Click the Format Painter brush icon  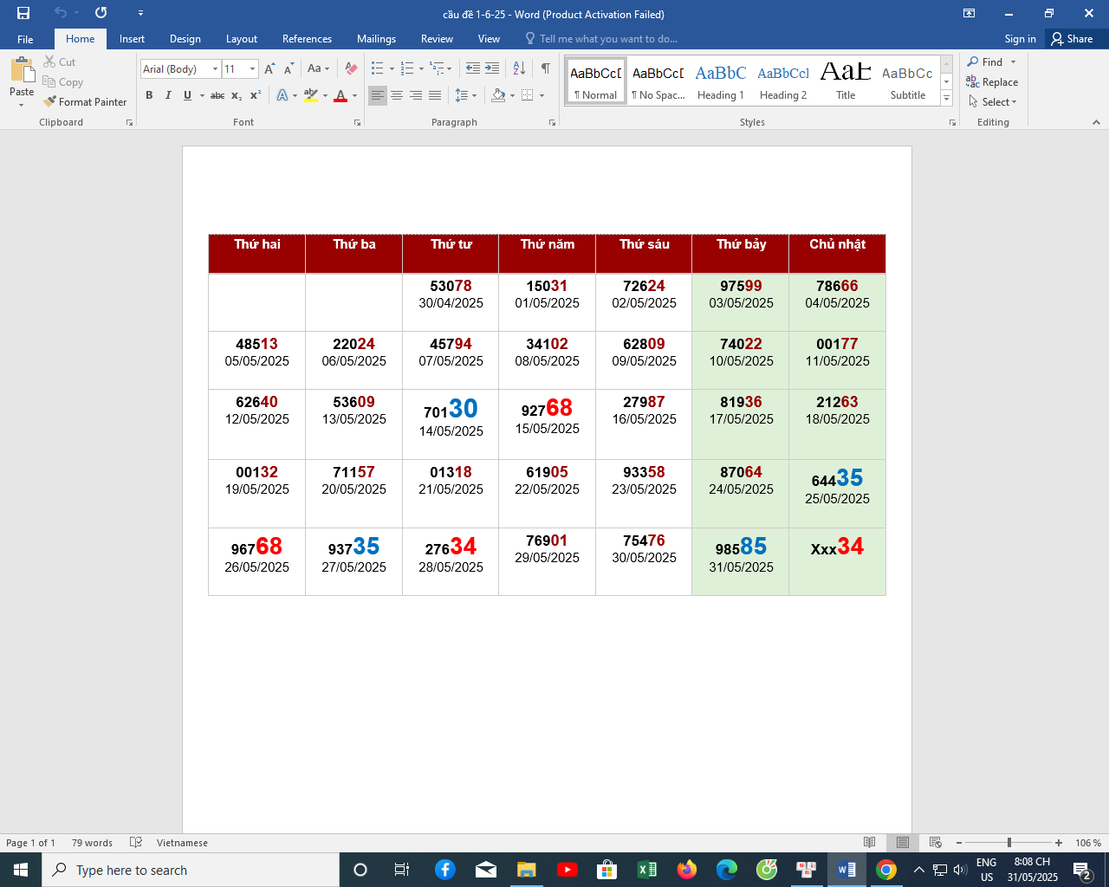(x=50, y=101)
